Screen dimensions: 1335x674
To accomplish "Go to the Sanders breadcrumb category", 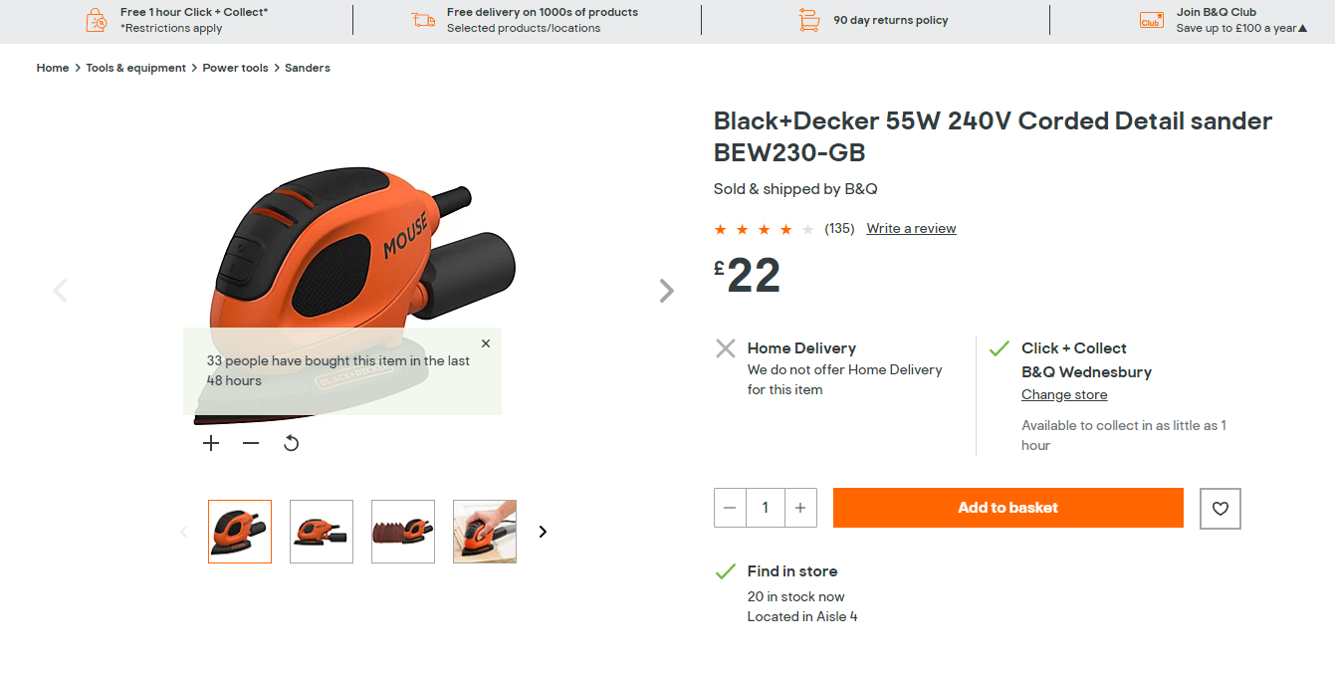I will (x=307, y=68).
